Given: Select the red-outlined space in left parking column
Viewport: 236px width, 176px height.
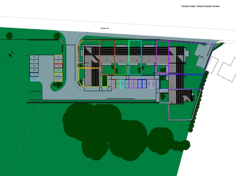Looking at the screenshot, I should click(58, 66).
